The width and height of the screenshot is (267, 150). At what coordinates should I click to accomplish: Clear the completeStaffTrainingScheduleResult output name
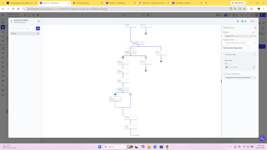pos(255,78)
